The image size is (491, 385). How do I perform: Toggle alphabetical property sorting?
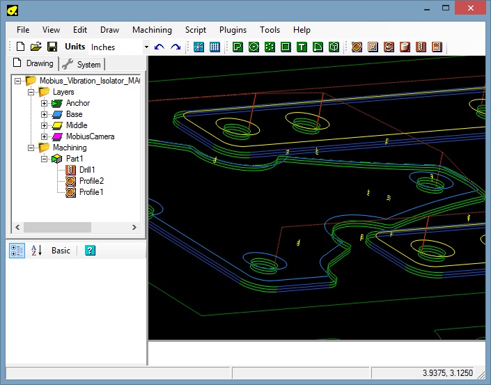(36, 250)
